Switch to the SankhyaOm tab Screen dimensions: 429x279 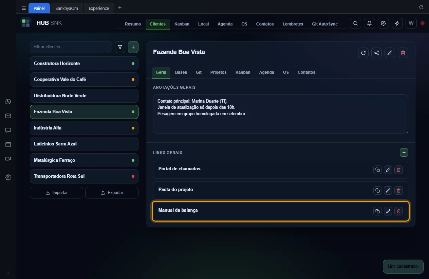click(x=67, y=8)
